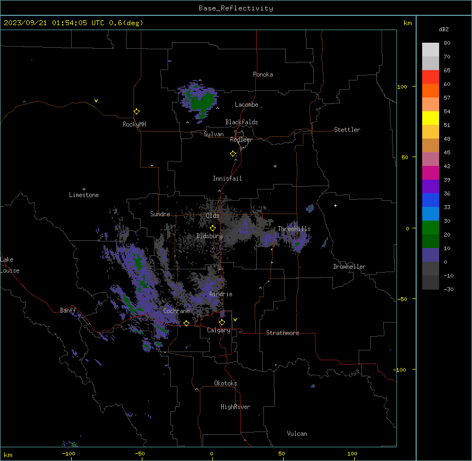This screenshot has width=472, height=461.
Task: Select the green 30 dBZ legend swatch
Action: pyautogui.click(x=430, y=228)
